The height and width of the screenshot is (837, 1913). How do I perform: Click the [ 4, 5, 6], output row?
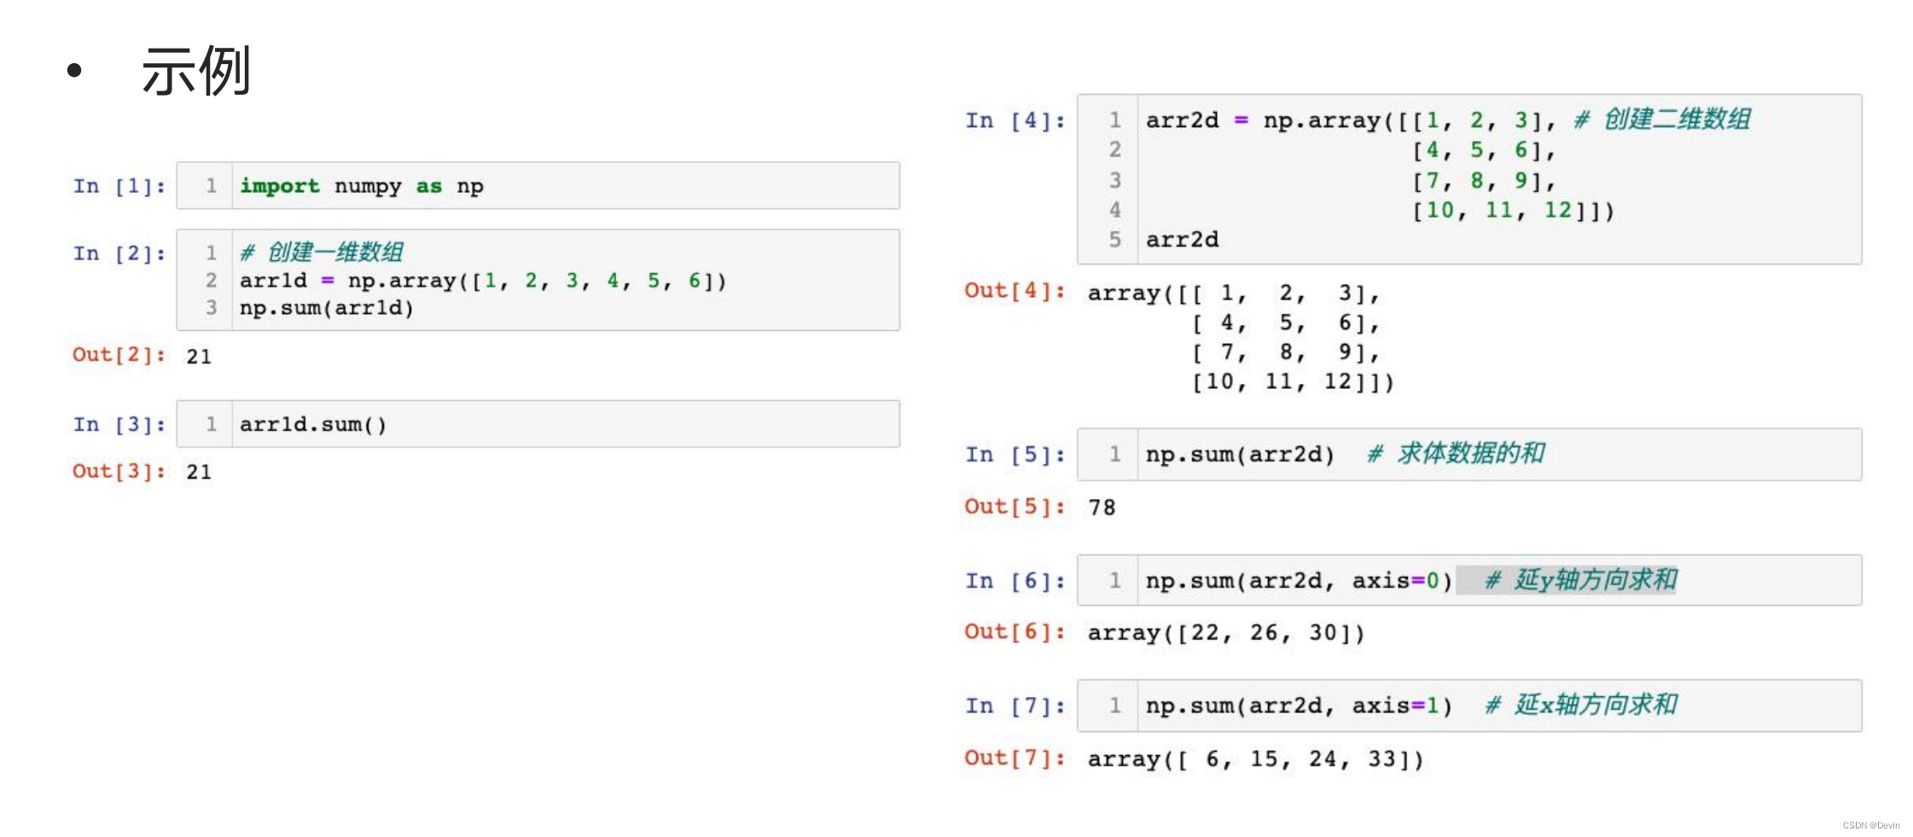[x=1286, y=323]
